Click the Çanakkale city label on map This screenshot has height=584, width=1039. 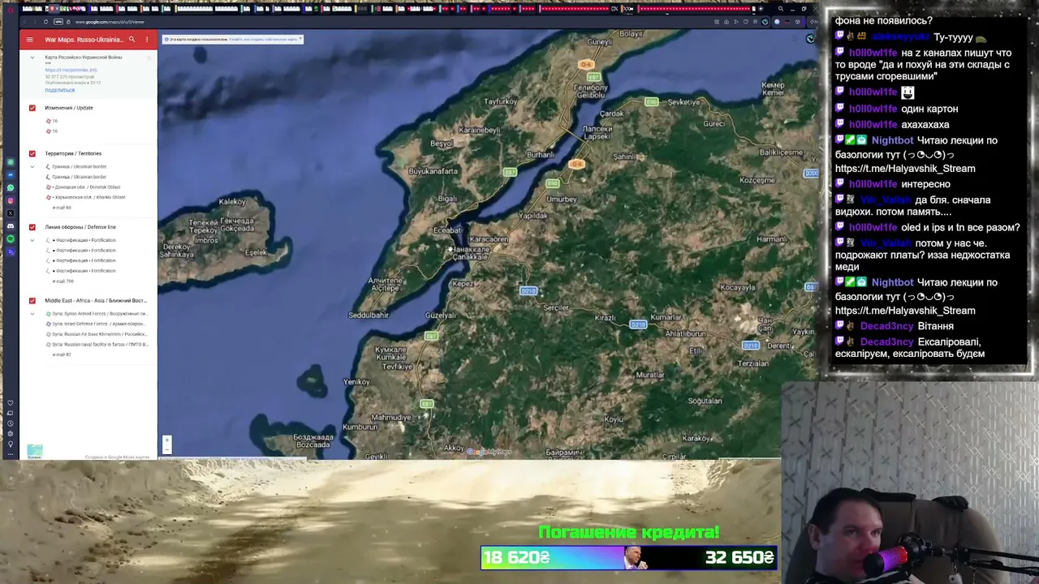click(x=472, y=253)
